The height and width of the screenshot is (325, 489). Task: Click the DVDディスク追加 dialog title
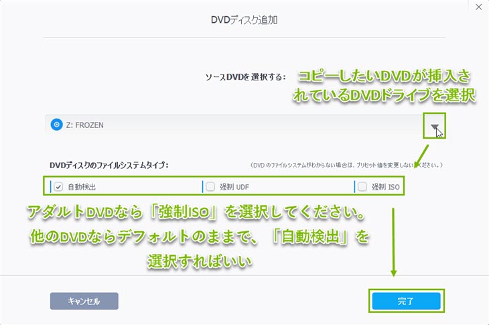point(244,20)
